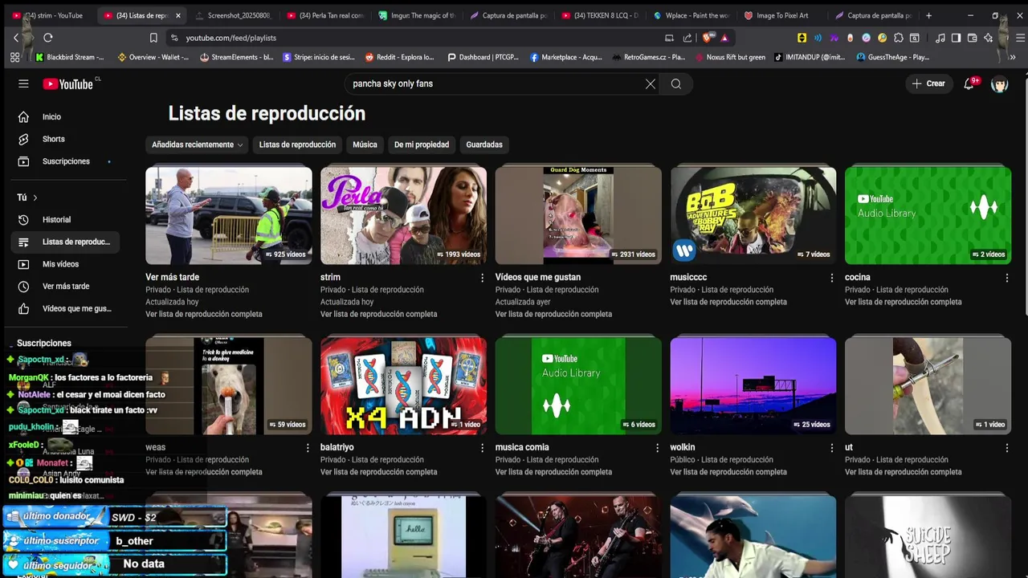Open the GuessTheAge bookmark
1028x578 pixels.
point(893,57)
